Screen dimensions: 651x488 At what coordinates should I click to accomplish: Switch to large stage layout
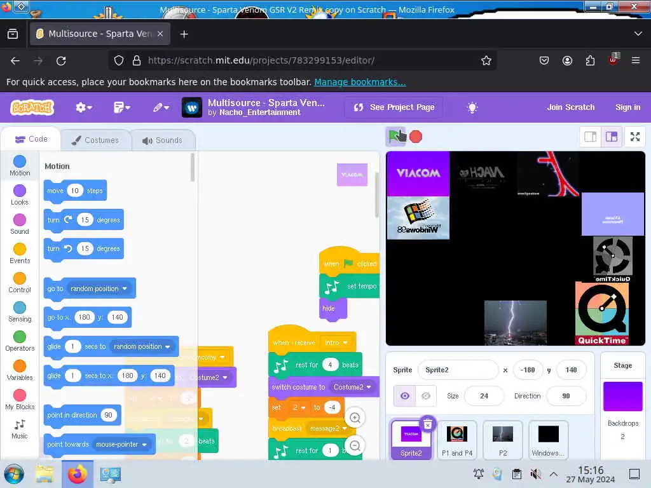[612, 137]
